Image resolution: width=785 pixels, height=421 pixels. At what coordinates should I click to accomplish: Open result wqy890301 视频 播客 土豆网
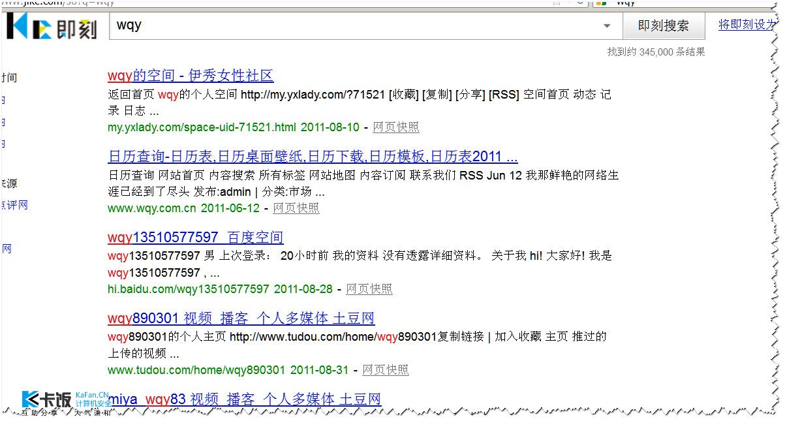coord(241,319)
